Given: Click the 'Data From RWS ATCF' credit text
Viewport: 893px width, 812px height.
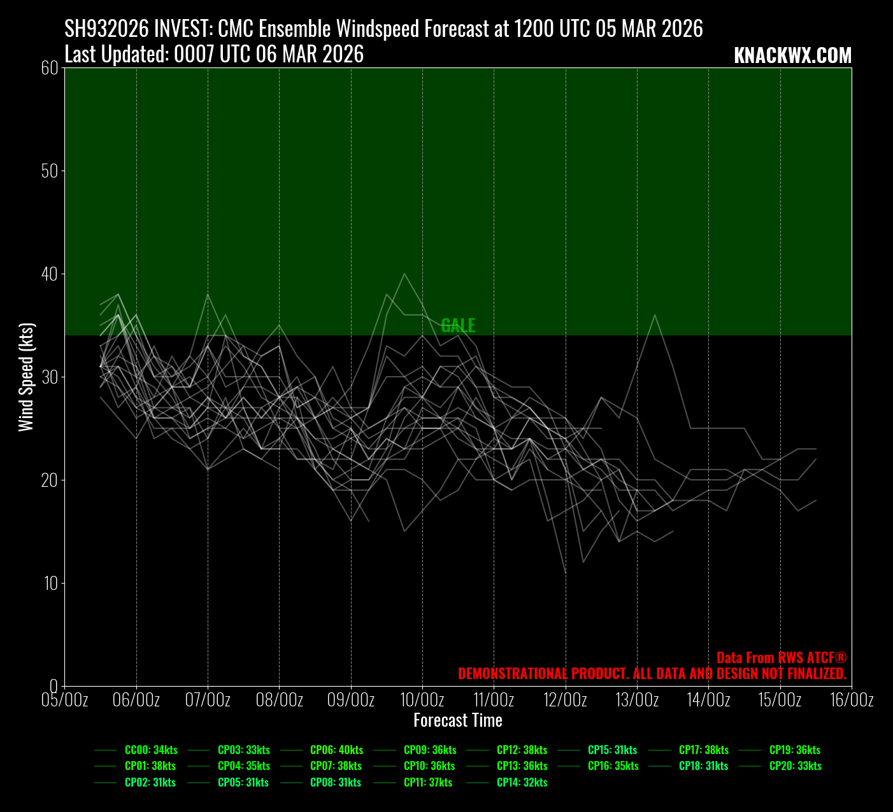Looking at the screenshot, I should (x=781, y=657).
